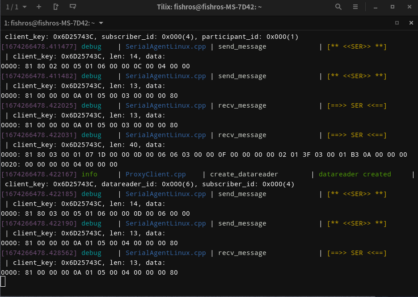Close the Tilix window

pos(409,7)
